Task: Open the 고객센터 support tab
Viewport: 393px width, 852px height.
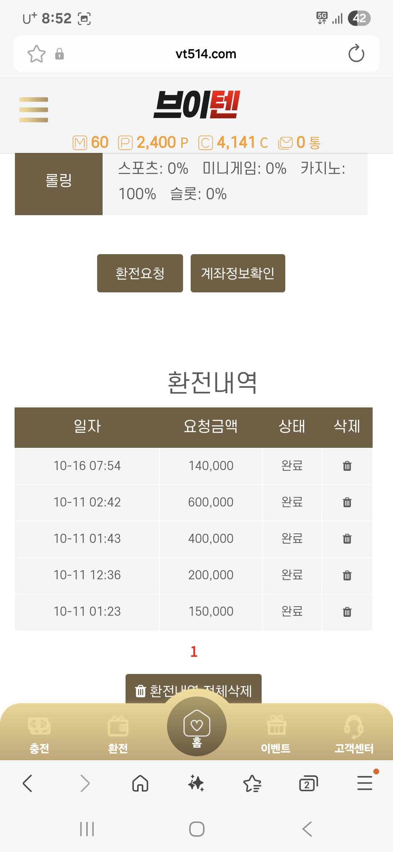Action: pos(354,734)
